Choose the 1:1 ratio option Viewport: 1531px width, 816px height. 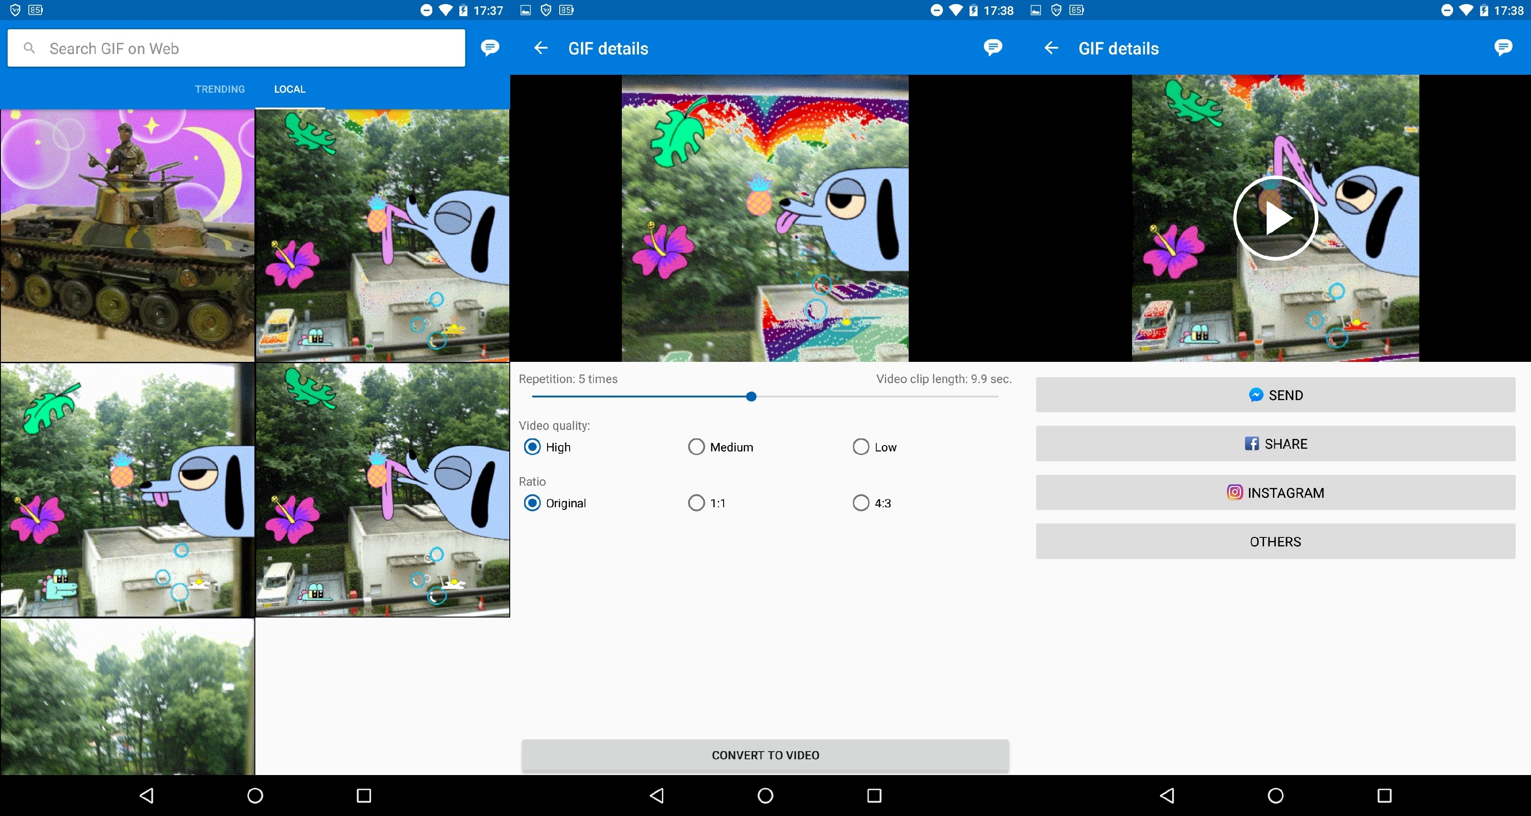pyautogui.click(x=697, y=503)
